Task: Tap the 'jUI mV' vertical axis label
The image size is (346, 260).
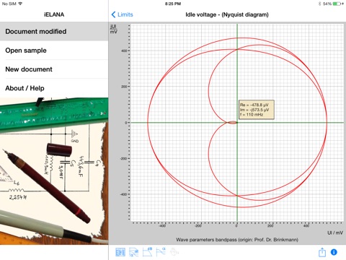Action: (113, 29)
